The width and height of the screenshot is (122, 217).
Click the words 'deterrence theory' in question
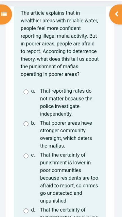tap(59, 55)
